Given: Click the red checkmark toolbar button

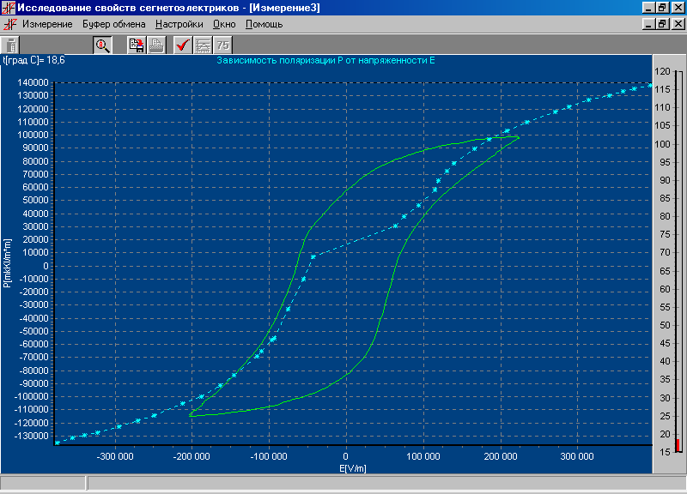Looking at the screenshot, I should pyautogui.click(x=183, y=45).
